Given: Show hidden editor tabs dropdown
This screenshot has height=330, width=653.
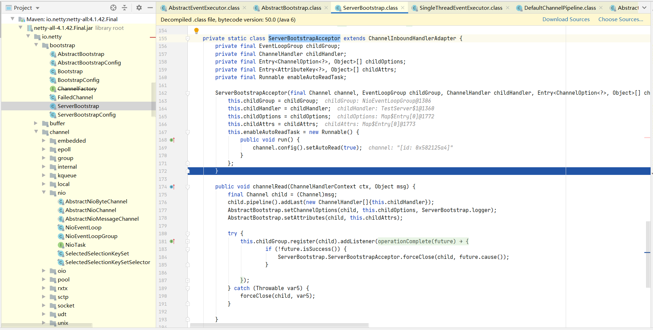Looking at the screenshot, I should coord(644,8).
